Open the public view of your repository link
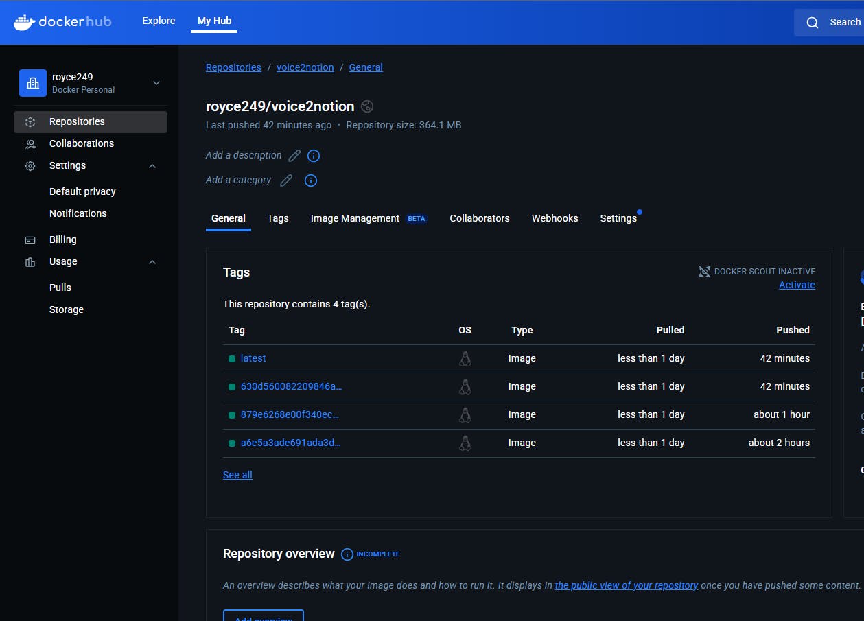Screen dimensions: 864x621 pos(627,585)
